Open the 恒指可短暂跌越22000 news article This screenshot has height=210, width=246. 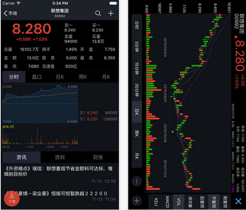click(x=60, y=196)
